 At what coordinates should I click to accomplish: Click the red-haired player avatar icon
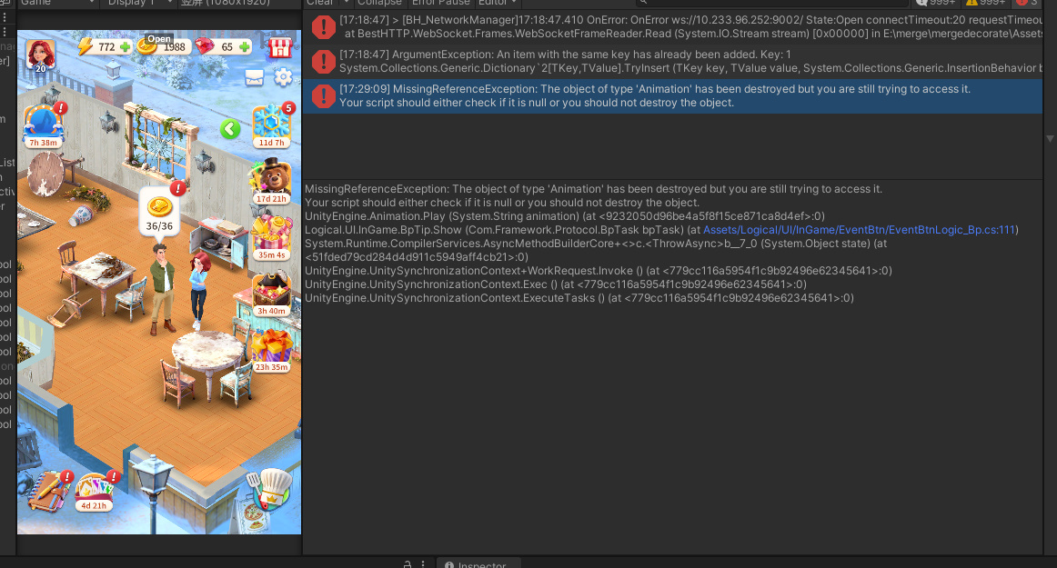point(40,54)
